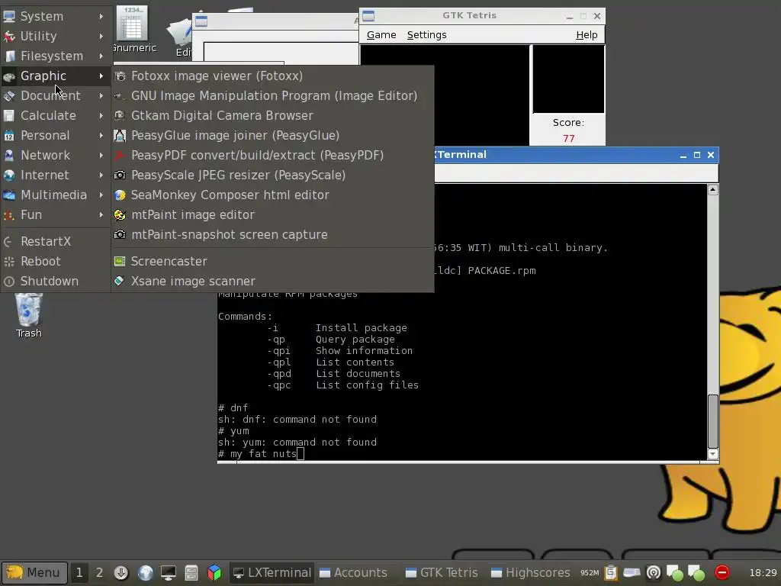This screenshot has height=586, width=781.
Task: Open the Settings menu in GTK Tetris
Action: click(x=426, y=35)
